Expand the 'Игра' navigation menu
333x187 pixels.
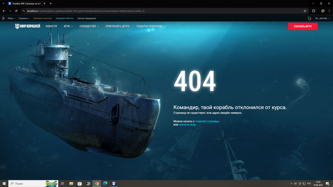(x=68, y=26)
